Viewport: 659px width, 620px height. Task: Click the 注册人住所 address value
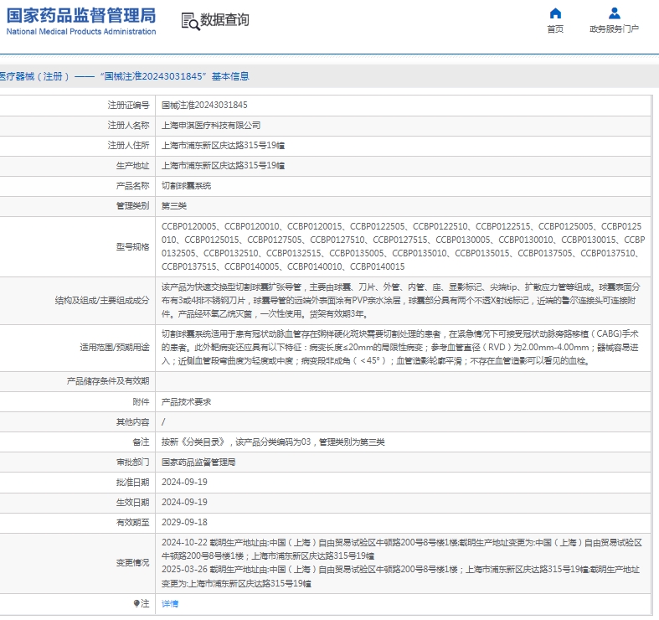[224, 146]
